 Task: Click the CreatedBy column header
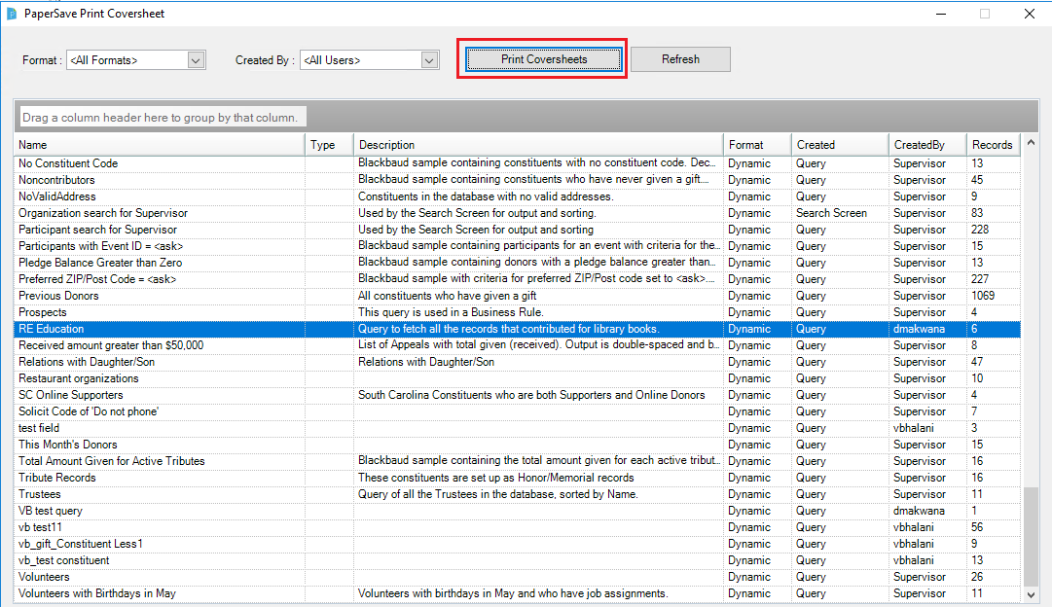926,145
